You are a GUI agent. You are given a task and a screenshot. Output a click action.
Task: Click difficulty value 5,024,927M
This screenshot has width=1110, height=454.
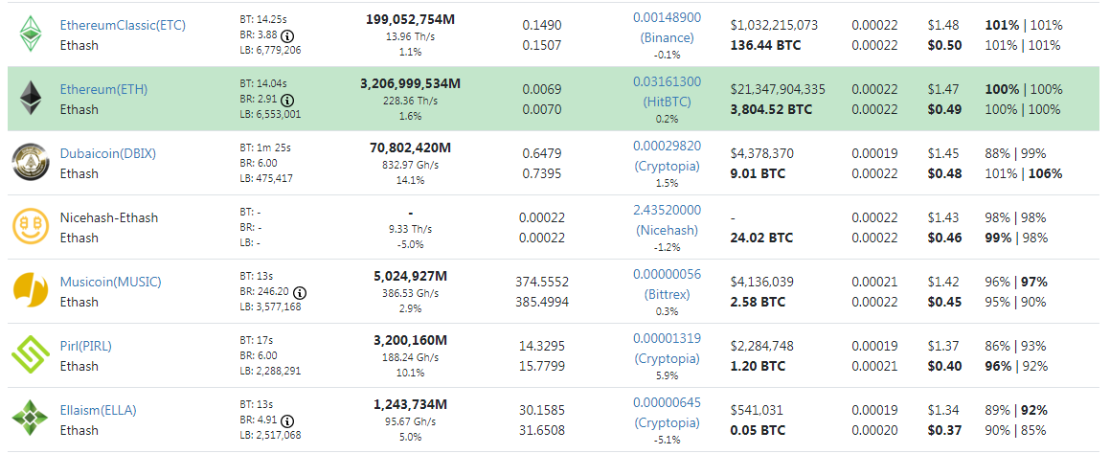pyautogui.click(x=411, y=276)
